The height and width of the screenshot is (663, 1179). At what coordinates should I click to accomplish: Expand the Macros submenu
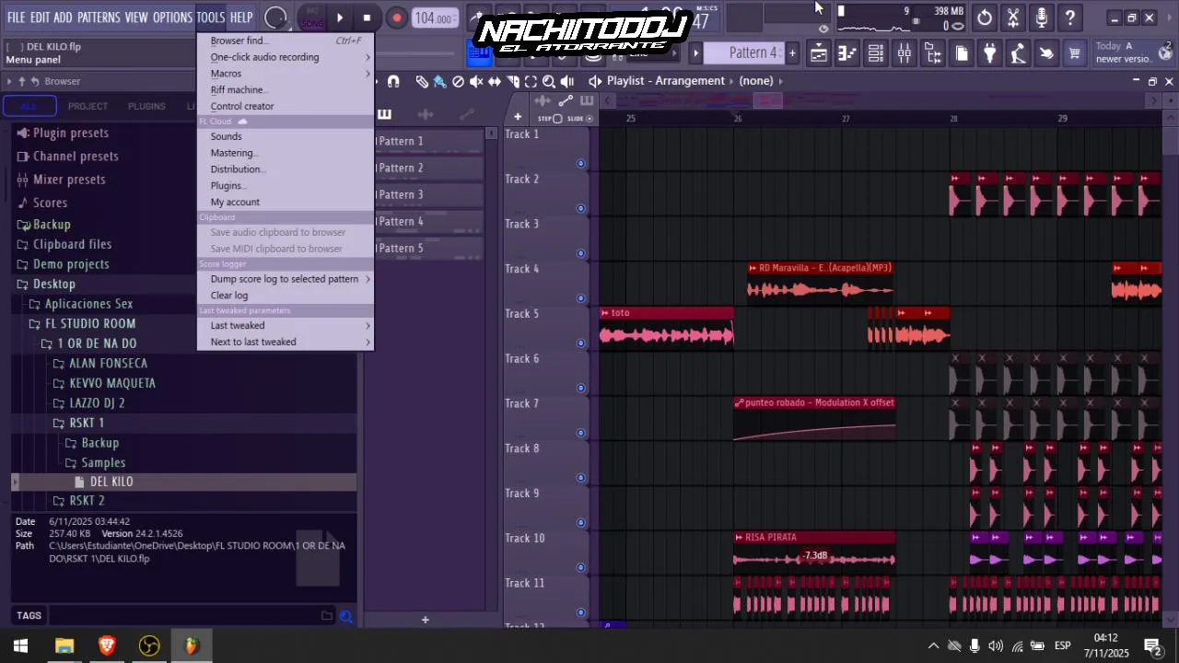click(x=286, y=74)
